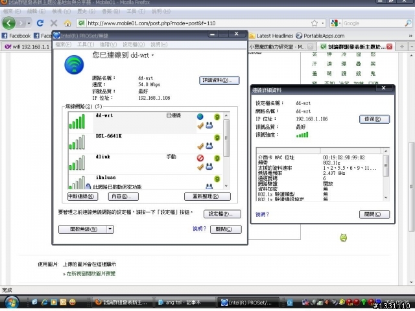Viewport: 415px width, 311px height.
Task: Open a new browser tab
Action: pyautogui.click(x=402, y=47)
